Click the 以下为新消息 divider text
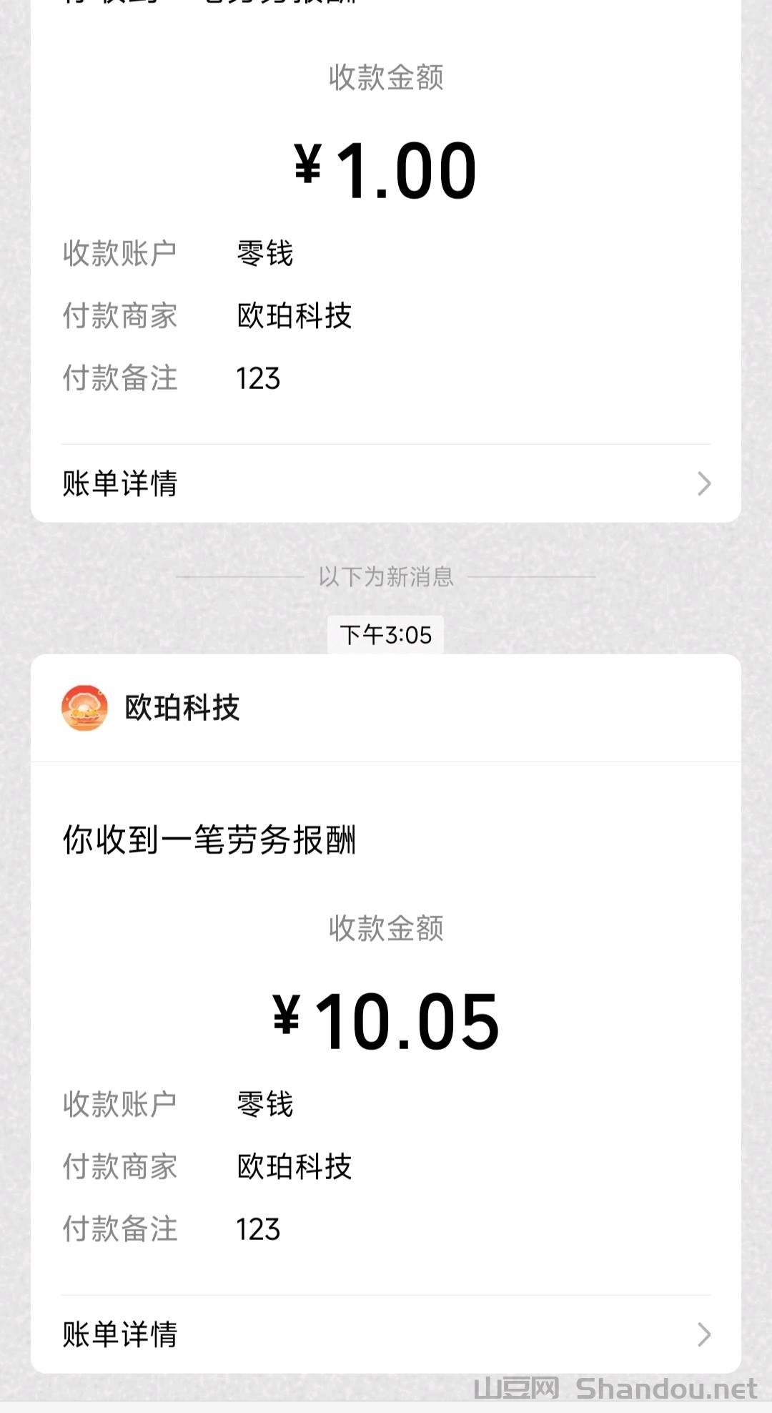Screen dimensions: 772x1413 pyautogui.click(x=386, y=576)
